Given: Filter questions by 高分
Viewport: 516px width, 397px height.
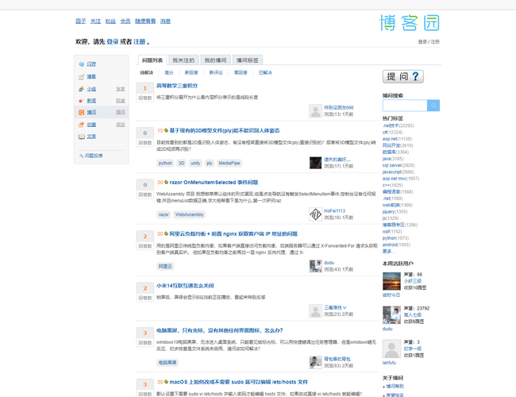Looking at the screenshot, I should point(169,72).
